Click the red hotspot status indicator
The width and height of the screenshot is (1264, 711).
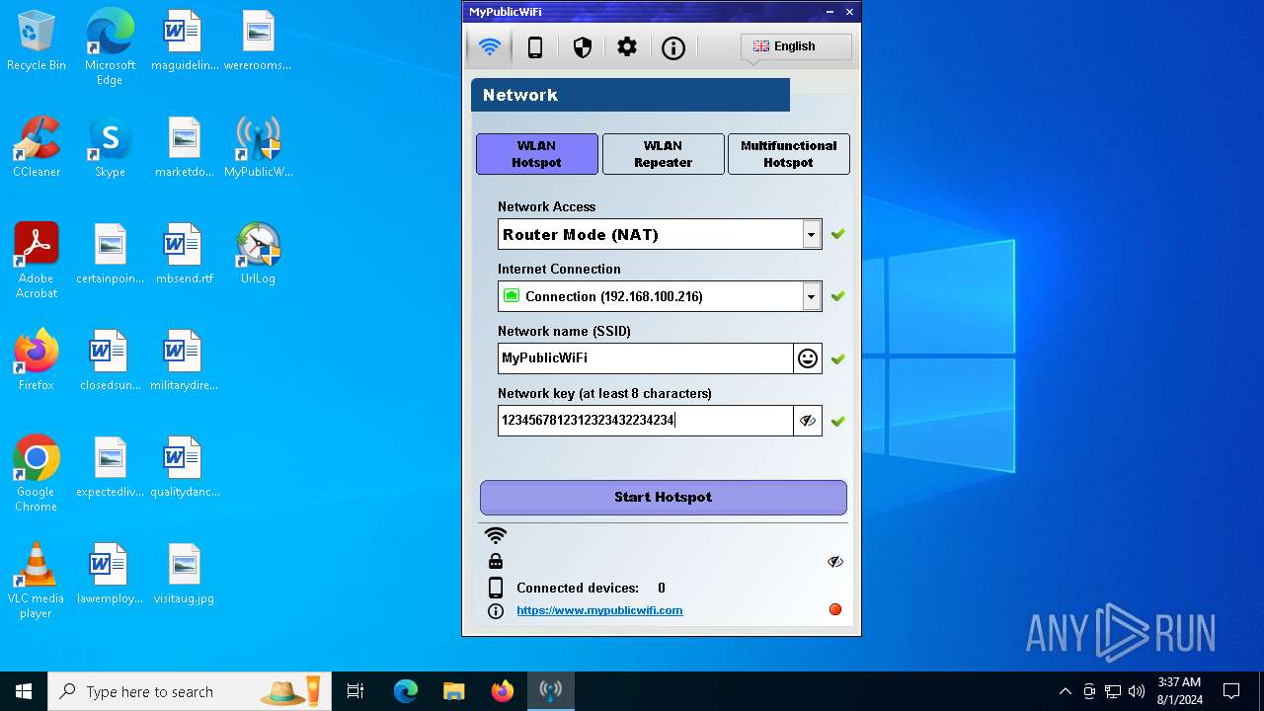(835, 609)
